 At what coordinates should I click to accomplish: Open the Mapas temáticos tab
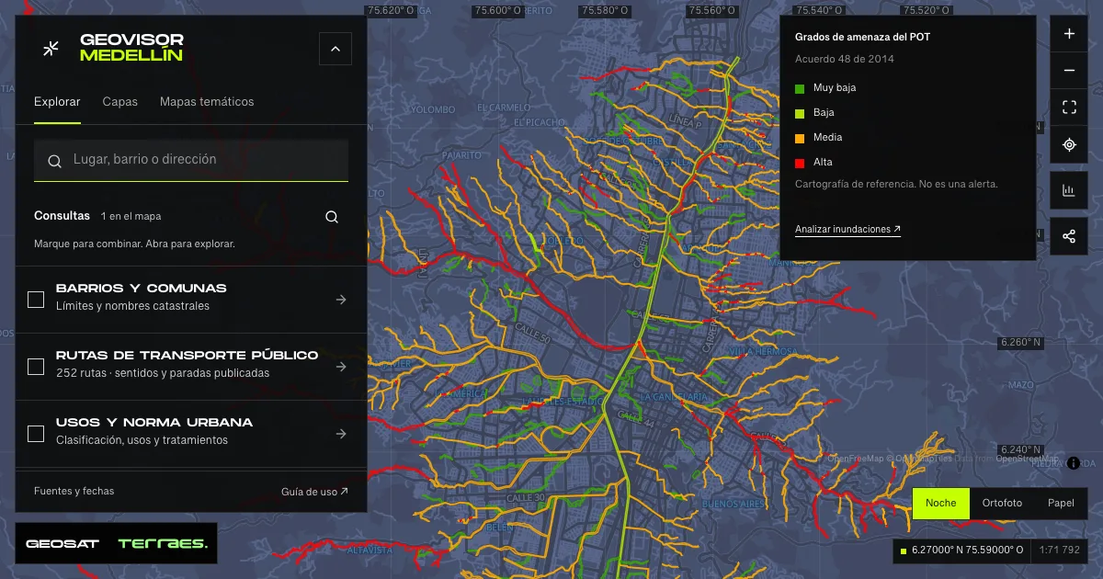tap(207, 102)
